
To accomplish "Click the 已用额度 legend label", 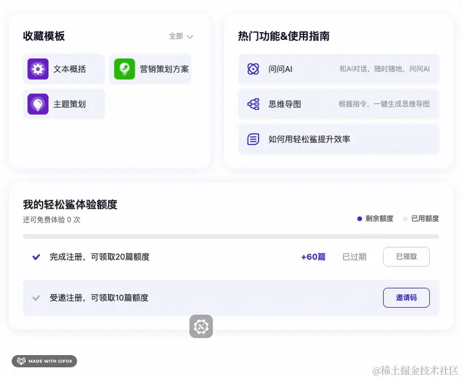I will [425, 219].
